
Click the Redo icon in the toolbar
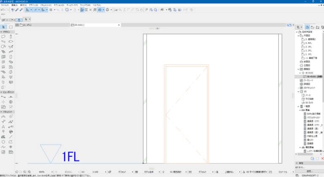(7, 10)
